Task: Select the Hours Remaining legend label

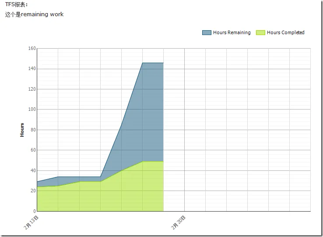Action: coord(232,32)
